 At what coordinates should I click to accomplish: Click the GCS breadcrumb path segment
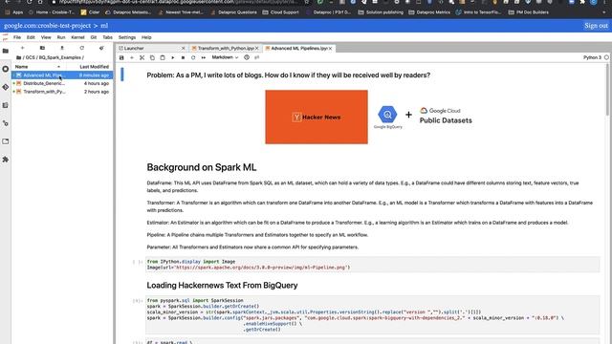click(30, 57)
